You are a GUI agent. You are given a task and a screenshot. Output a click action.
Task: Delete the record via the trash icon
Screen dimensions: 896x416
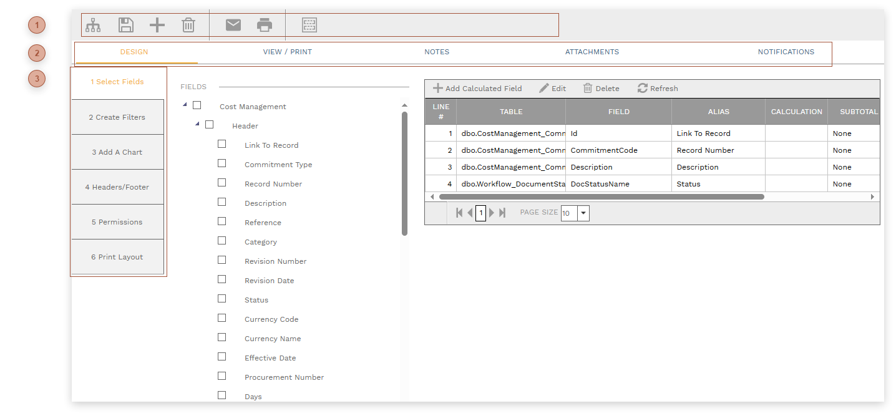click(188, 25)
